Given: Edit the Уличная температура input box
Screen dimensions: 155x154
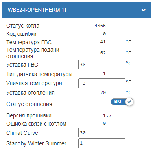Looking at the screenshot, I should (x=102, y=83).
